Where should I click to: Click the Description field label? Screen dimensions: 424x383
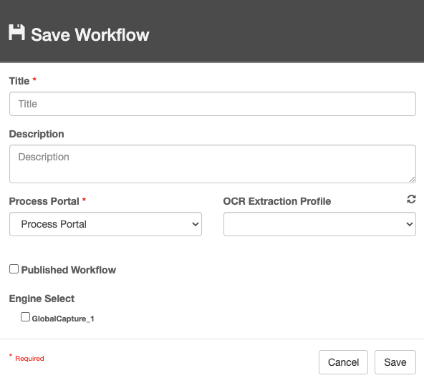[37, 134]
